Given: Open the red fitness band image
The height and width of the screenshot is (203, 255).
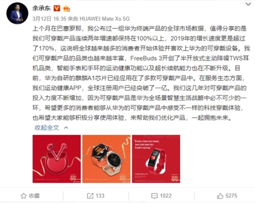Looking at the screenshot, I should pos(156,159).
